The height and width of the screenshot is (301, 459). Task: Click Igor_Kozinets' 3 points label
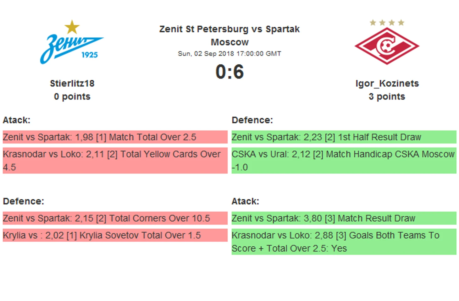[387, 97]
